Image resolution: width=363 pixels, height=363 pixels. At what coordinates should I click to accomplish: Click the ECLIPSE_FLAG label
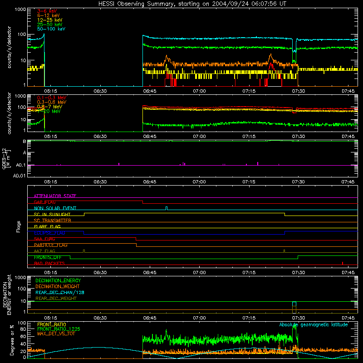49,233
